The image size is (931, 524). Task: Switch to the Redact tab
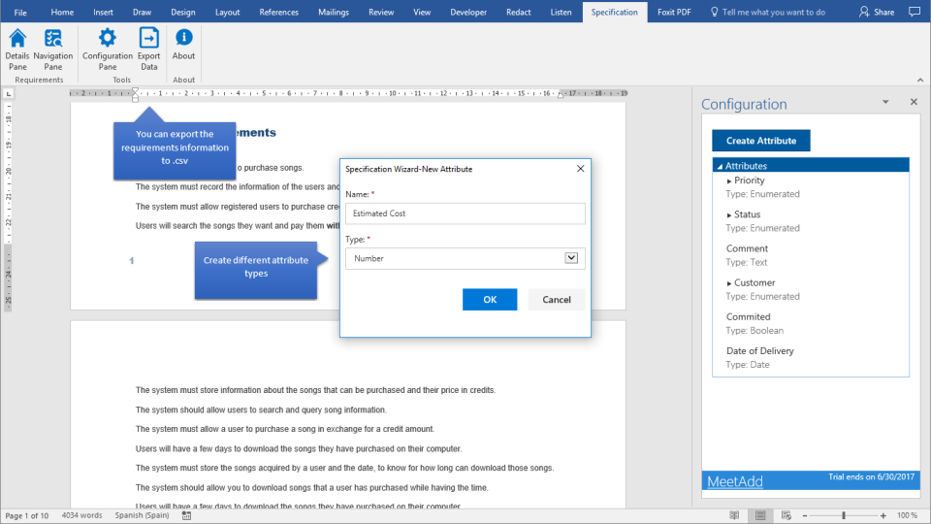[x=518, y=12]
